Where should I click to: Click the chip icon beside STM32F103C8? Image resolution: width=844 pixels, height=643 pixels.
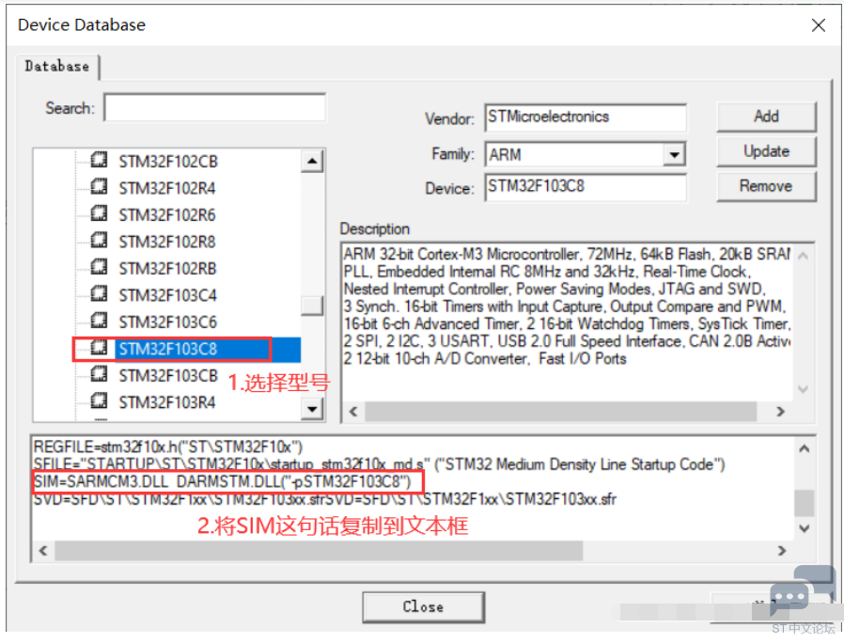tap(99, 348)
